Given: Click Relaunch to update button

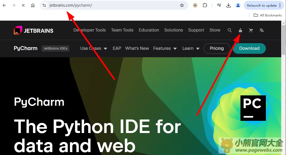Looking at the screenshot, I should [x=262, y=5].
